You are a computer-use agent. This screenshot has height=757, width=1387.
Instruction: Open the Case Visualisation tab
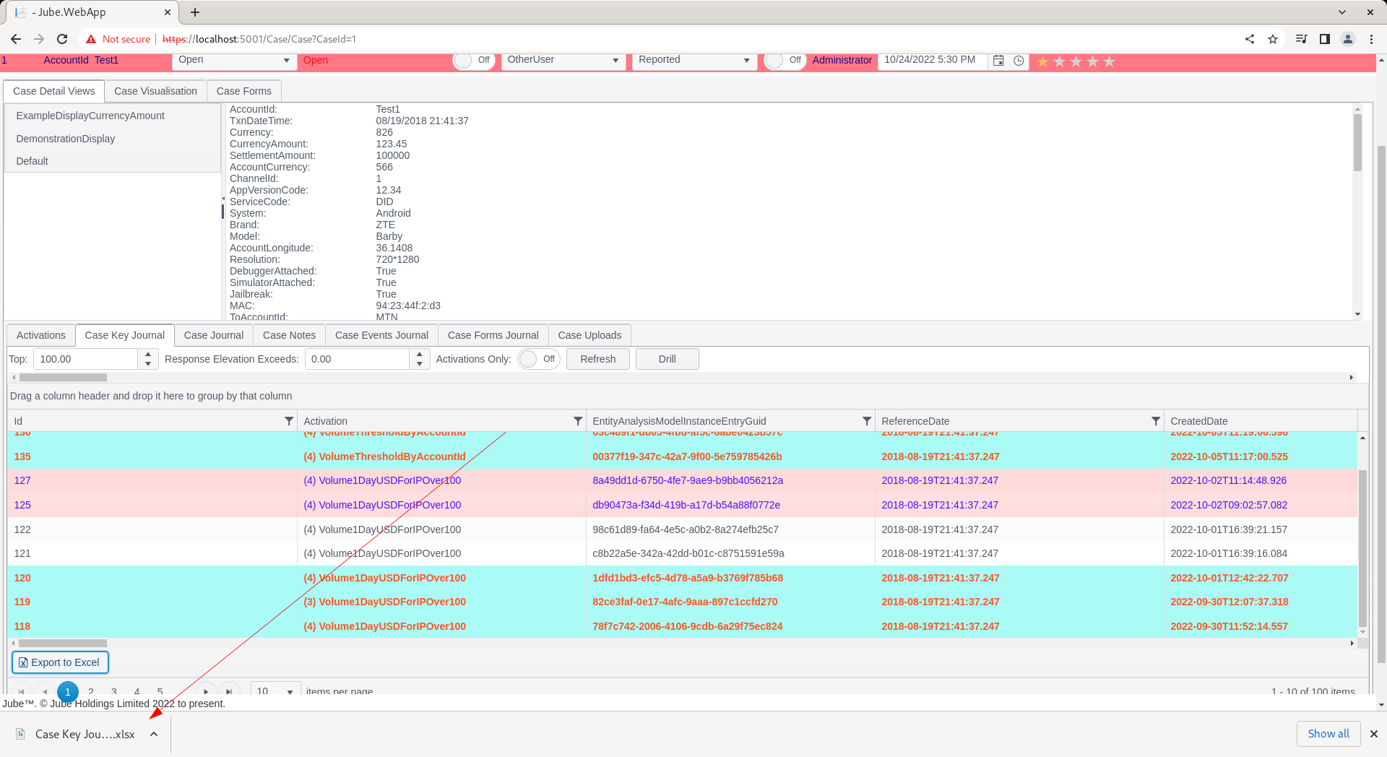(x=155, y=91)
